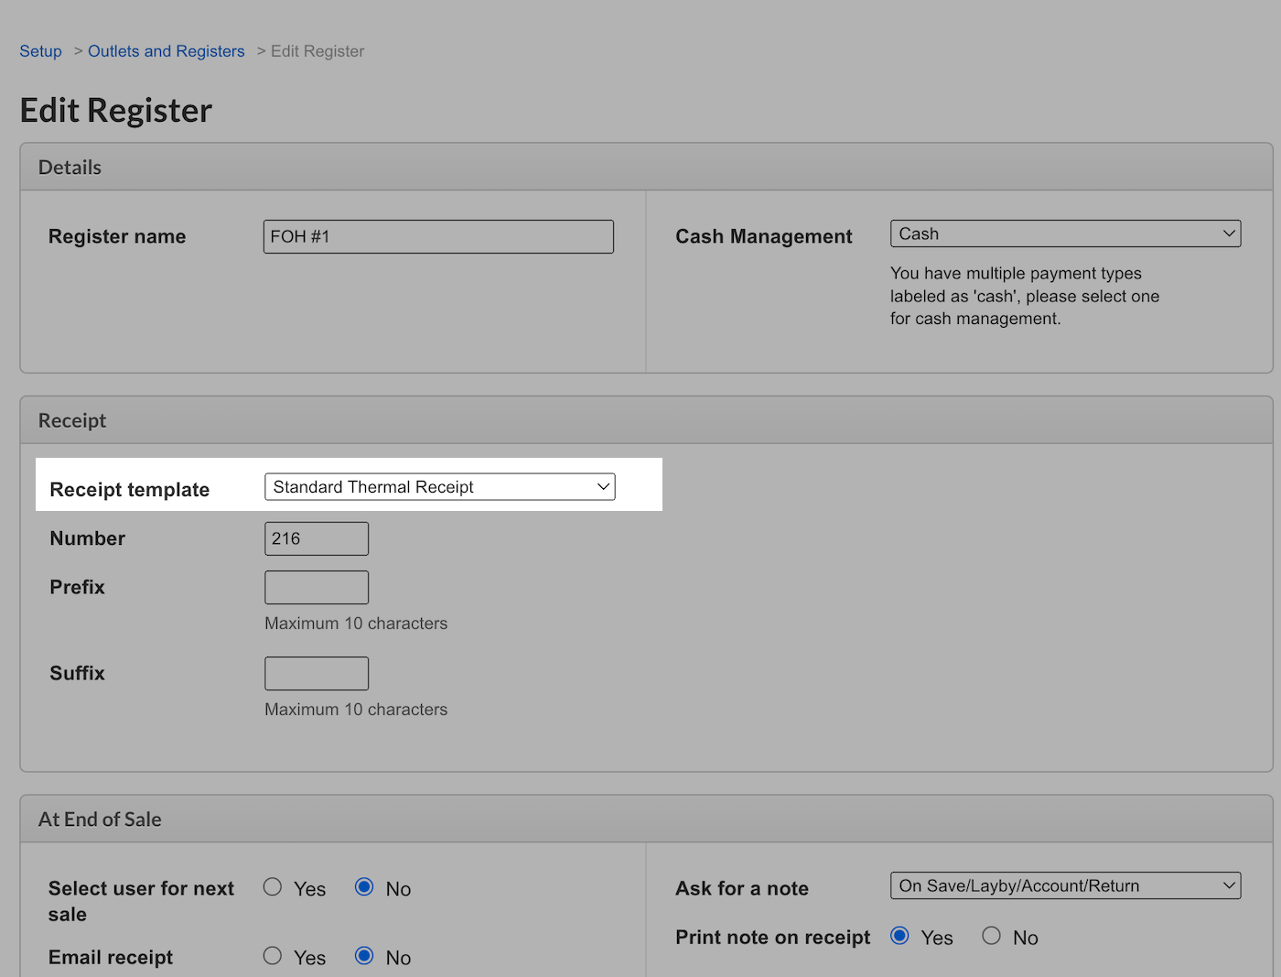Open the Ask for a note dropdown
The image size is (1281, 977).
pyautogui.click(x=1065, y=885)
